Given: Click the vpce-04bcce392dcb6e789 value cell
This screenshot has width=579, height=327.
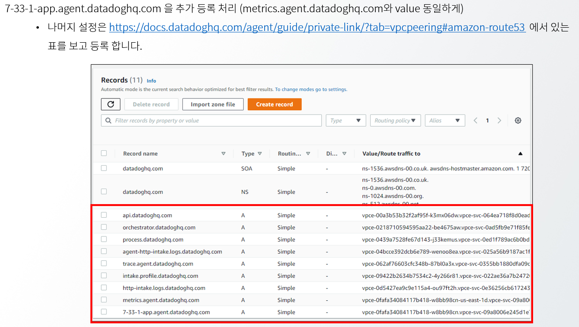Looking at the screenshot, I should [445, 252].
